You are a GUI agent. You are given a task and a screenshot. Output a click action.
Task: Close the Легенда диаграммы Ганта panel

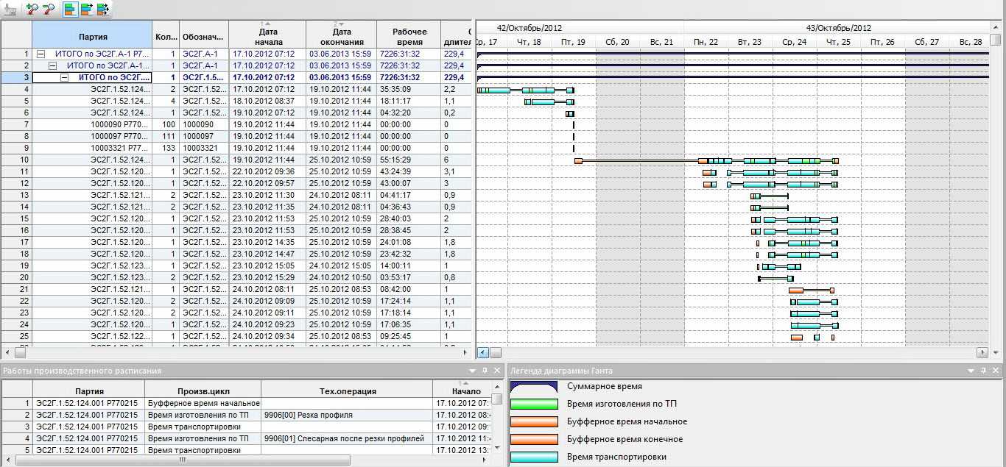(x=996, y=371)
